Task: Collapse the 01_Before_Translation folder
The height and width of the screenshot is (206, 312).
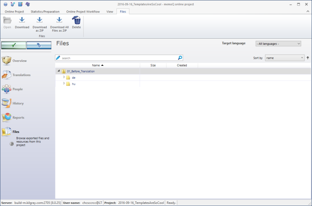Action: coord(59,71)
